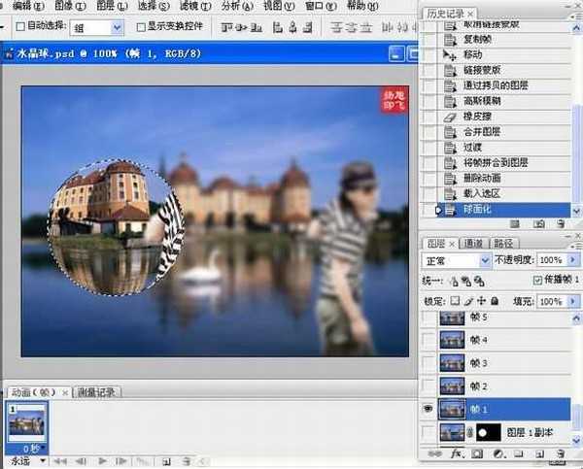The height and width of the screenshot is (469, 583).
Task: Delete layer using the trash icon
Action: tap(560, 453)
